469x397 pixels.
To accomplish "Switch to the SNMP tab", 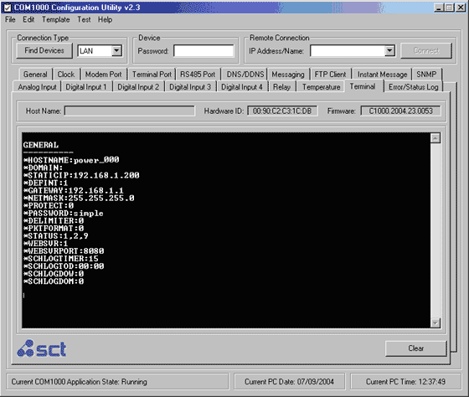I will click(426, 75).
